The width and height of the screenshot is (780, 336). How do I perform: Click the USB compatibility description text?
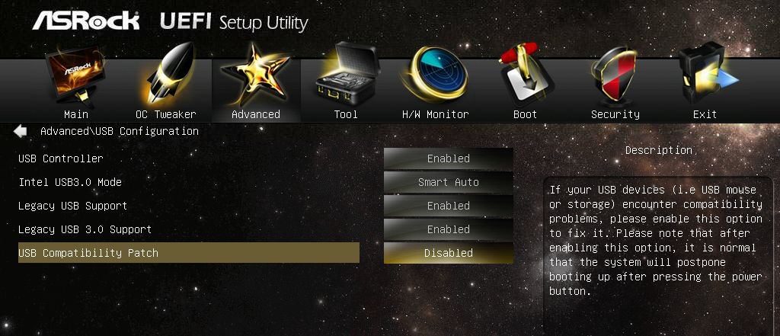click(x=656, y=241)
